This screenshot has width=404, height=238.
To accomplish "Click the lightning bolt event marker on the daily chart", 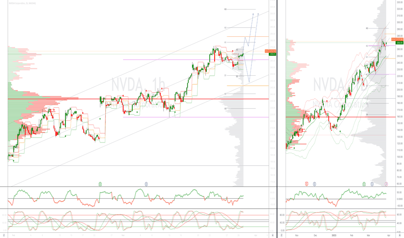I will tap(386, 184).
